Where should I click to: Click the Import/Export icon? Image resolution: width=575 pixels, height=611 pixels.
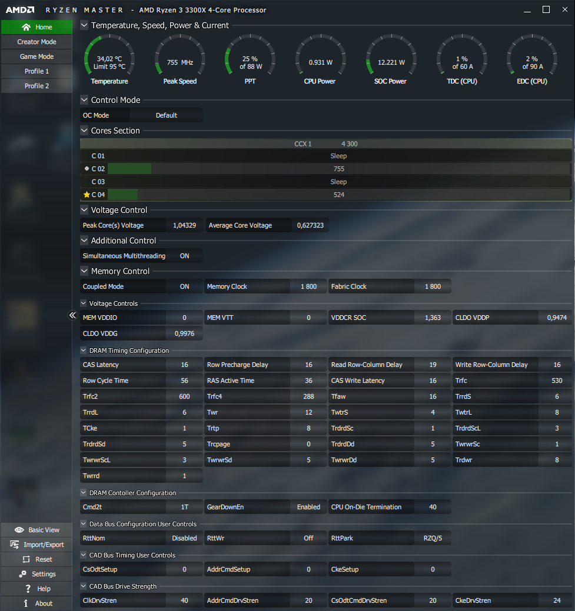tap(15, 545)
